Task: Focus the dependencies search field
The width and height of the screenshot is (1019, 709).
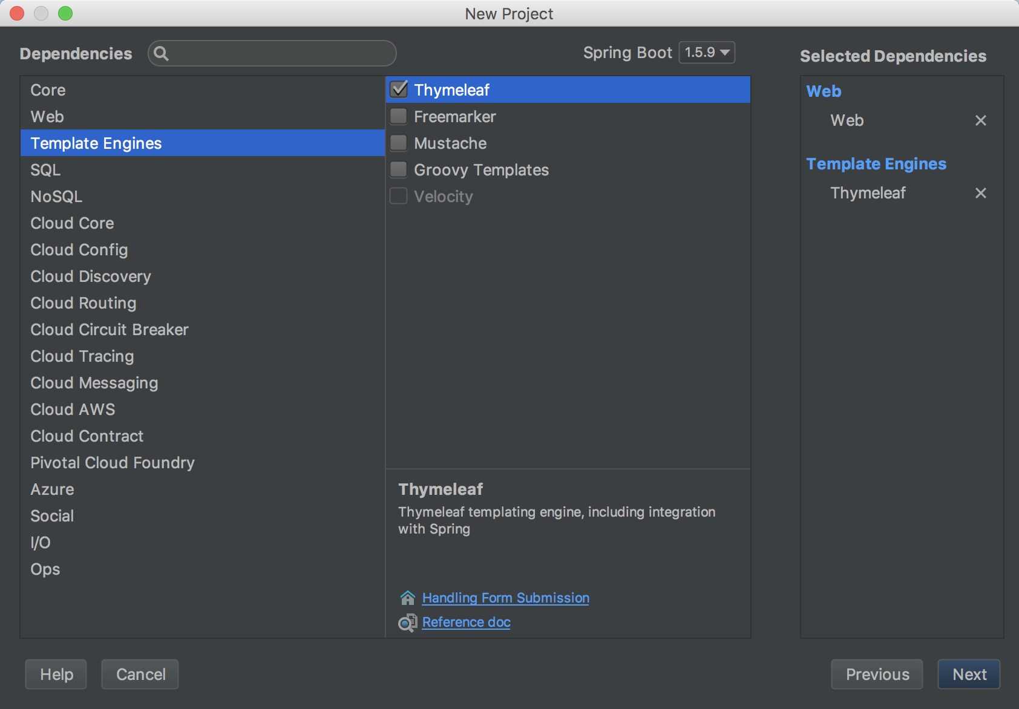Action: 272,53
